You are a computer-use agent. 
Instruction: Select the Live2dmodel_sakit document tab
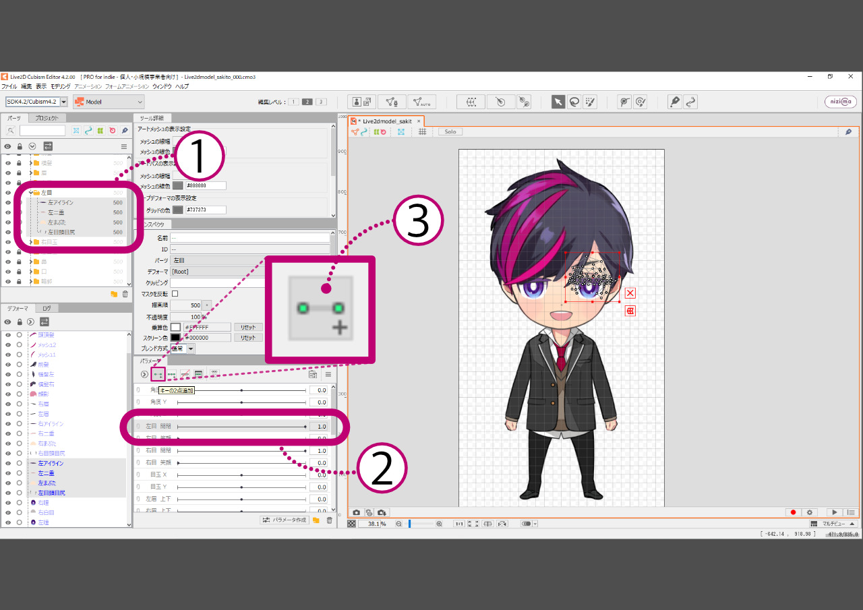(x=387, y=121)
